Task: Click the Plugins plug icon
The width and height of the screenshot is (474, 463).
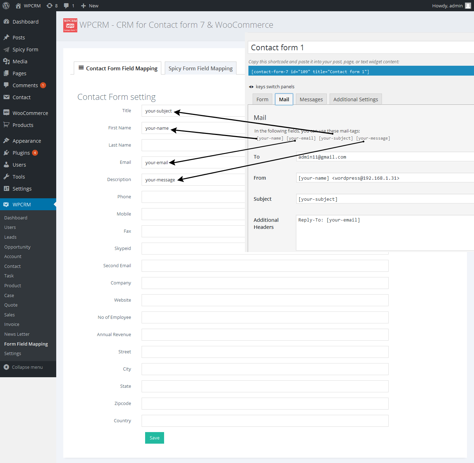Action: pyautogui.click(x=6, y=153)
